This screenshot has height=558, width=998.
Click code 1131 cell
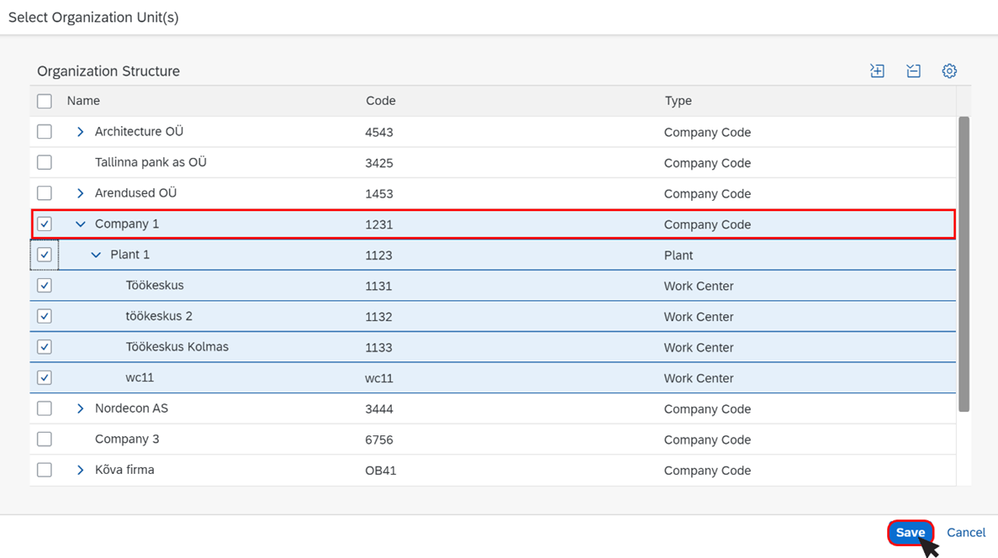click(x=378, y=286)
